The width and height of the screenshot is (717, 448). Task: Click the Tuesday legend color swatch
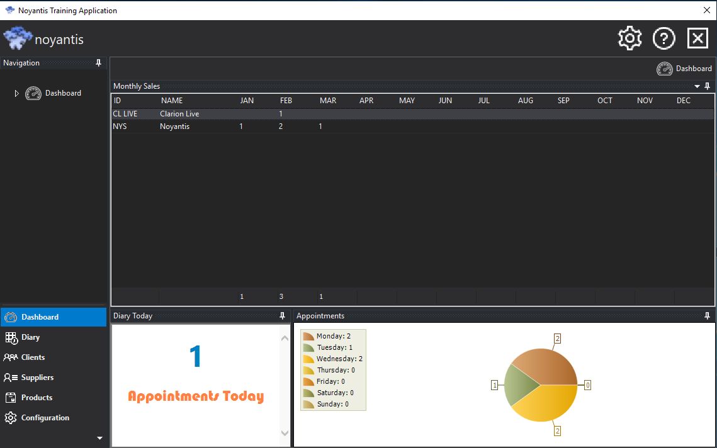[x=308, y=348]
